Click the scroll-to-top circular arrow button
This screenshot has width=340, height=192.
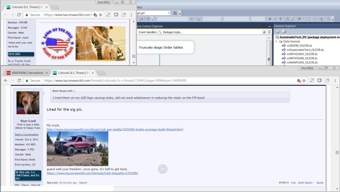(x=163, y=169)
